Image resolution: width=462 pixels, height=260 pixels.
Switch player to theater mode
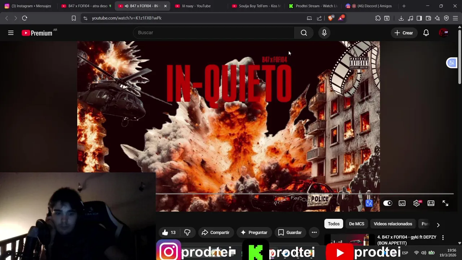[x=431, y=203]
